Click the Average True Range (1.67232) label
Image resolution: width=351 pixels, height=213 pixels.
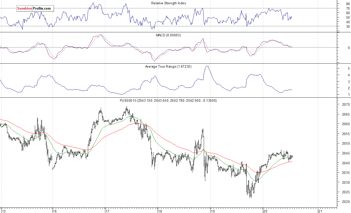pyautogui.click(x=168, y=67)
